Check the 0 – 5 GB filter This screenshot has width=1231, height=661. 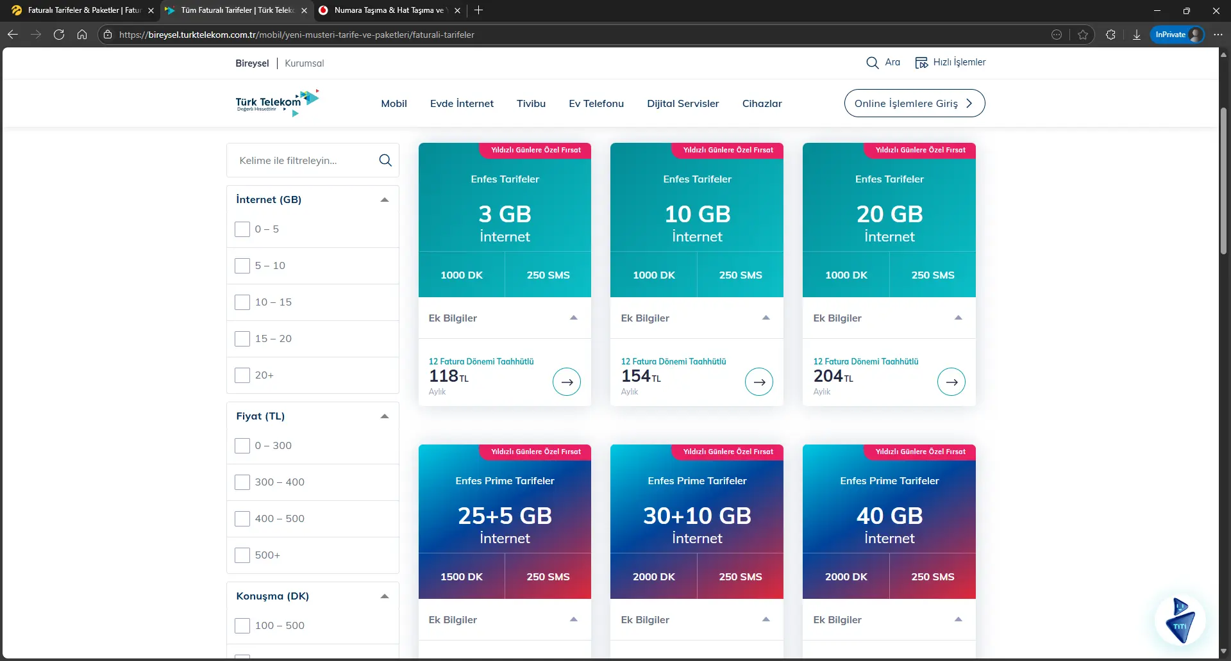pos(242,229)
